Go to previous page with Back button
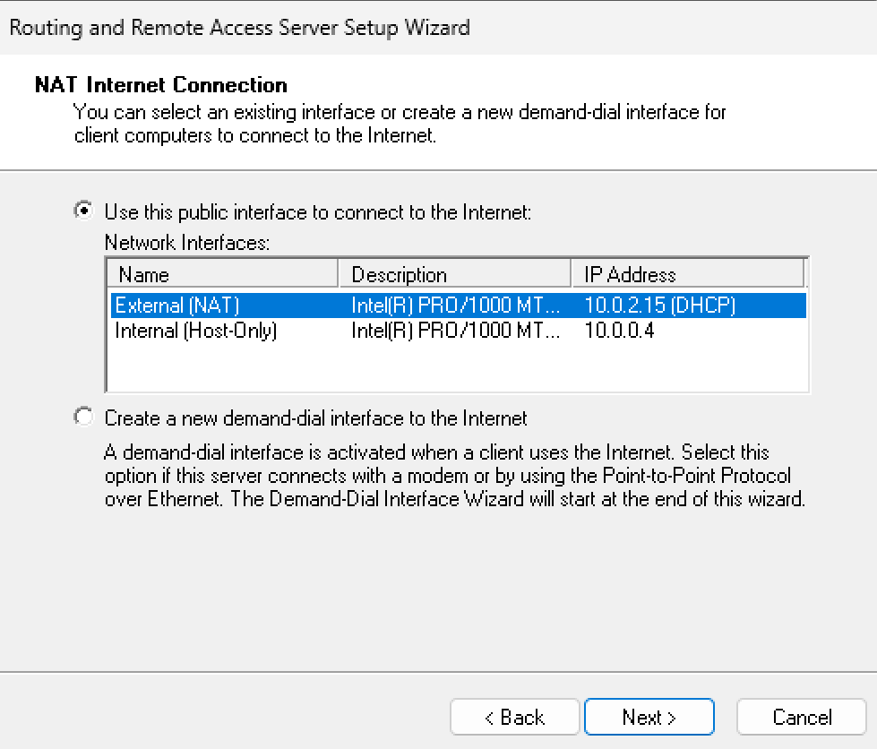The image size is (877, 749). click(x=514, y=717)
